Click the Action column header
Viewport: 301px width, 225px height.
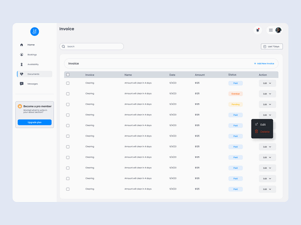(263, 75)
